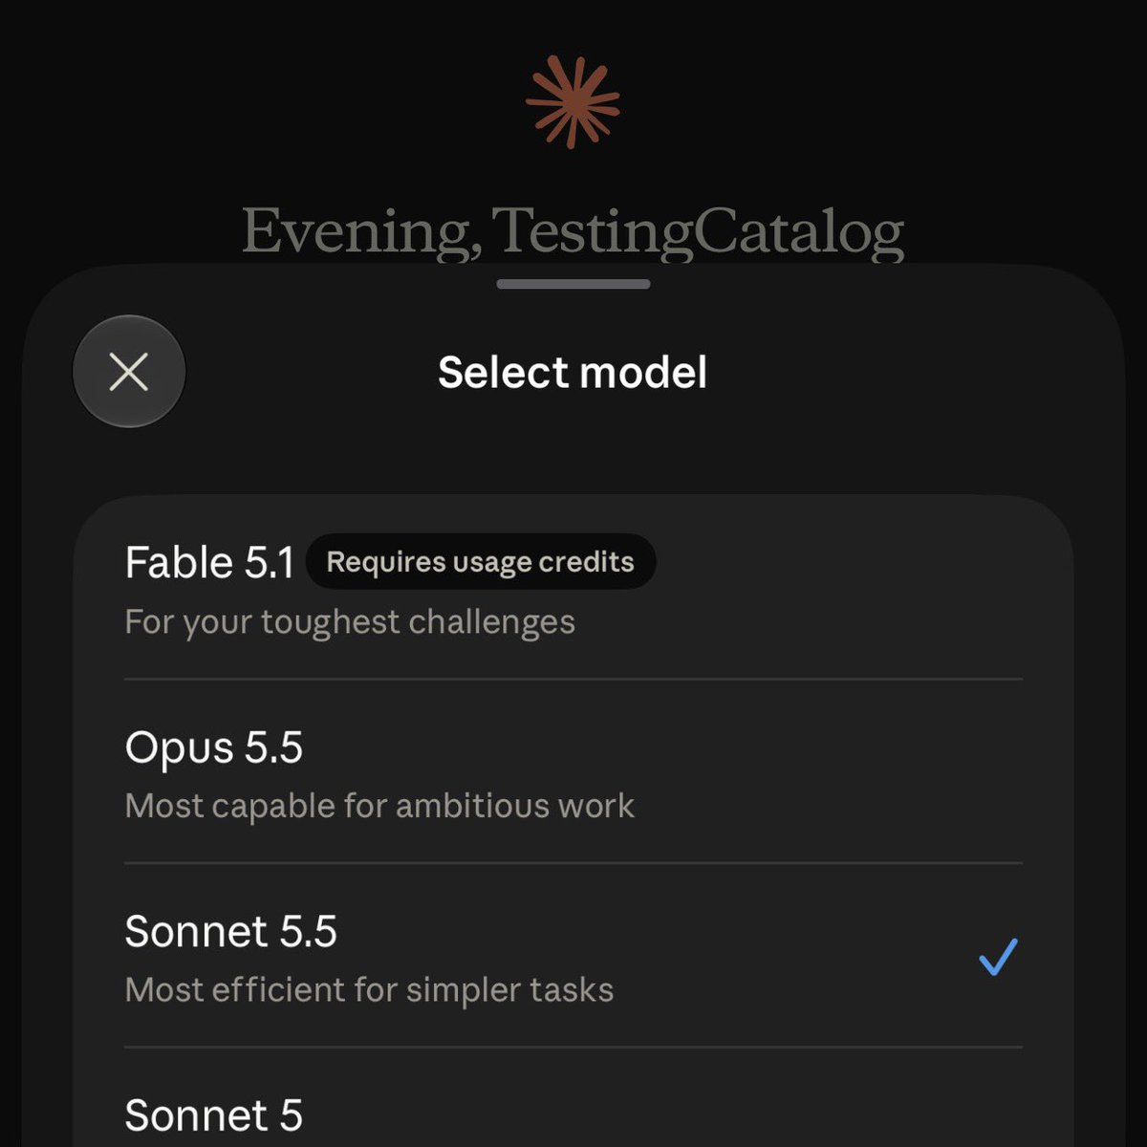Close the Select model sheet

pyautogui.click(x=129, y=372)
